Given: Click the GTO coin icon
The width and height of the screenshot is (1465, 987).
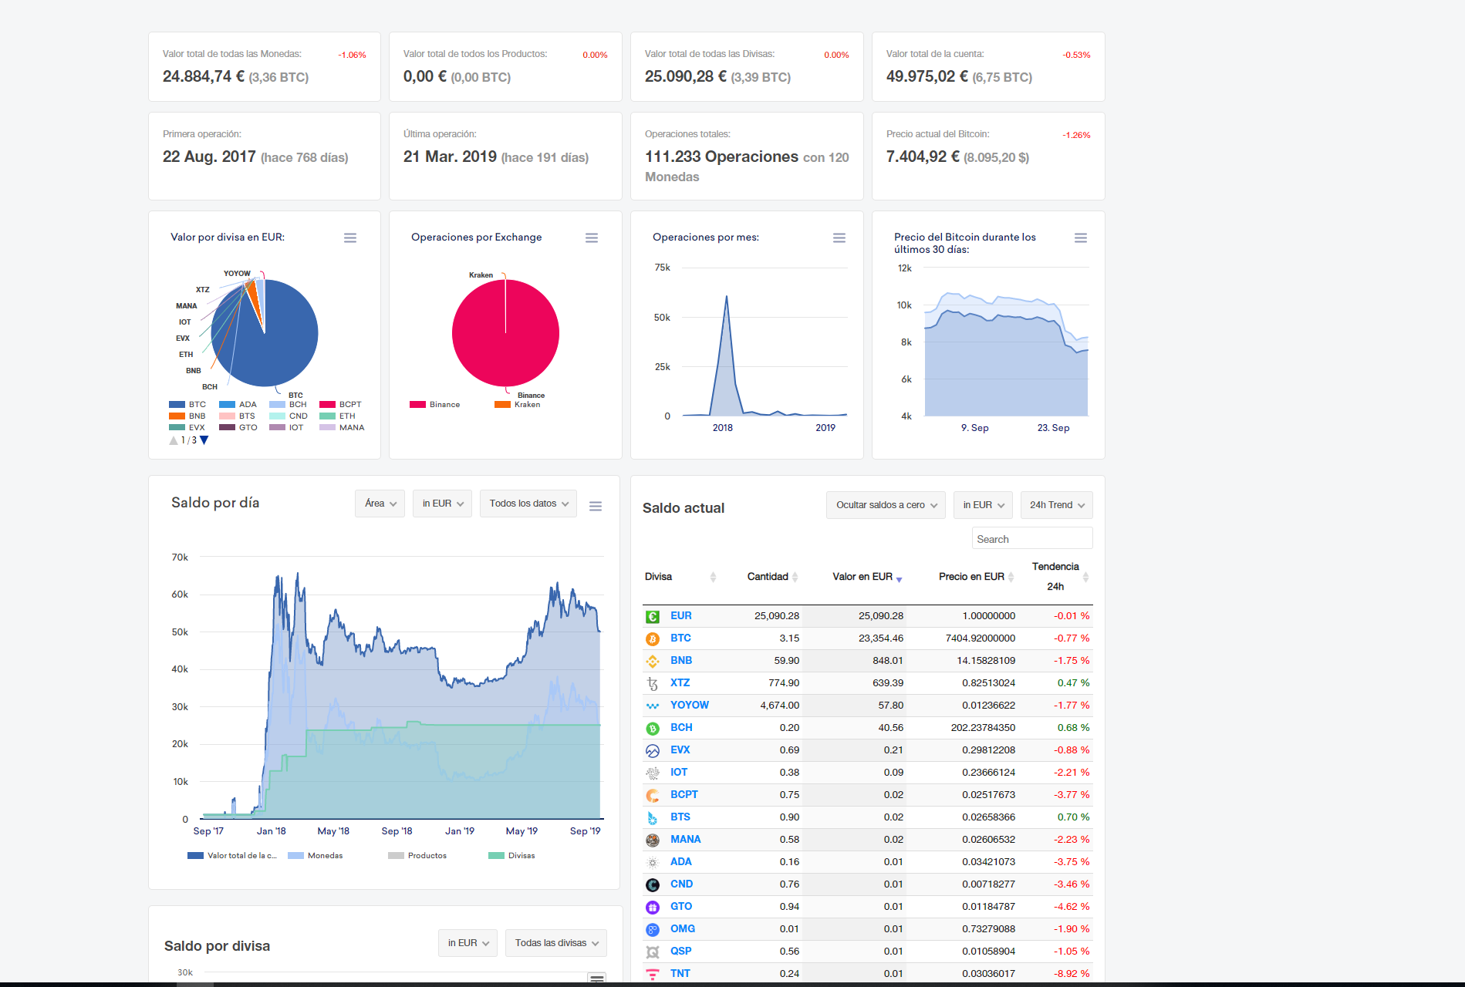Looking at the screenshot, I should point(653,907).
